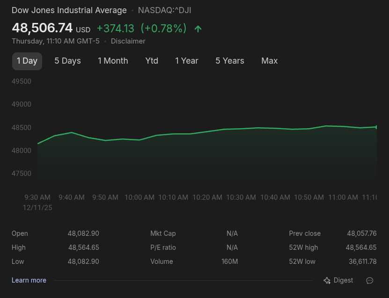Select the 1 Day range tab

(x=27, y=61)
